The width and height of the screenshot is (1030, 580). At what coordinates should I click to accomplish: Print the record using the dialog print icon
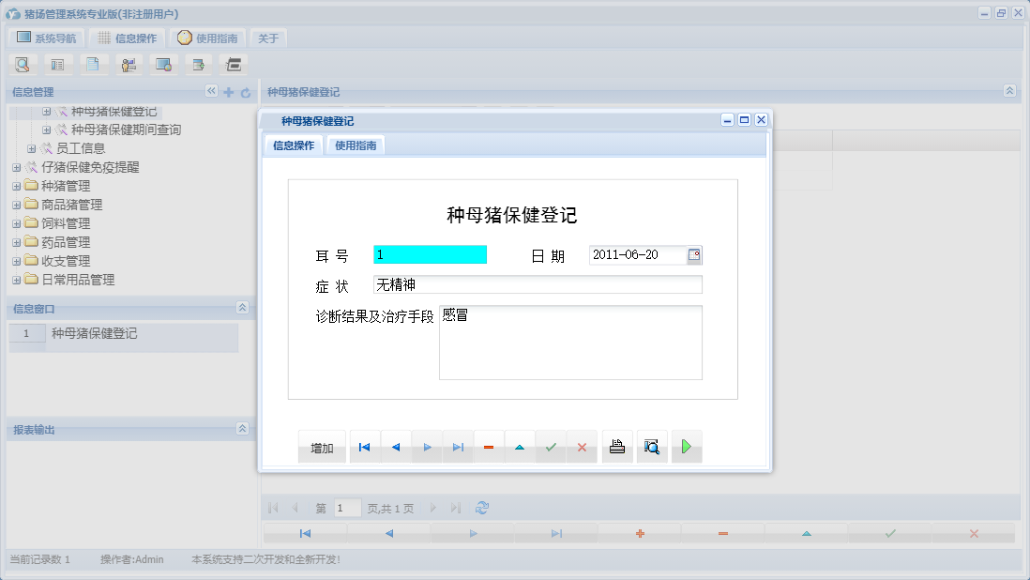[616, 447]
